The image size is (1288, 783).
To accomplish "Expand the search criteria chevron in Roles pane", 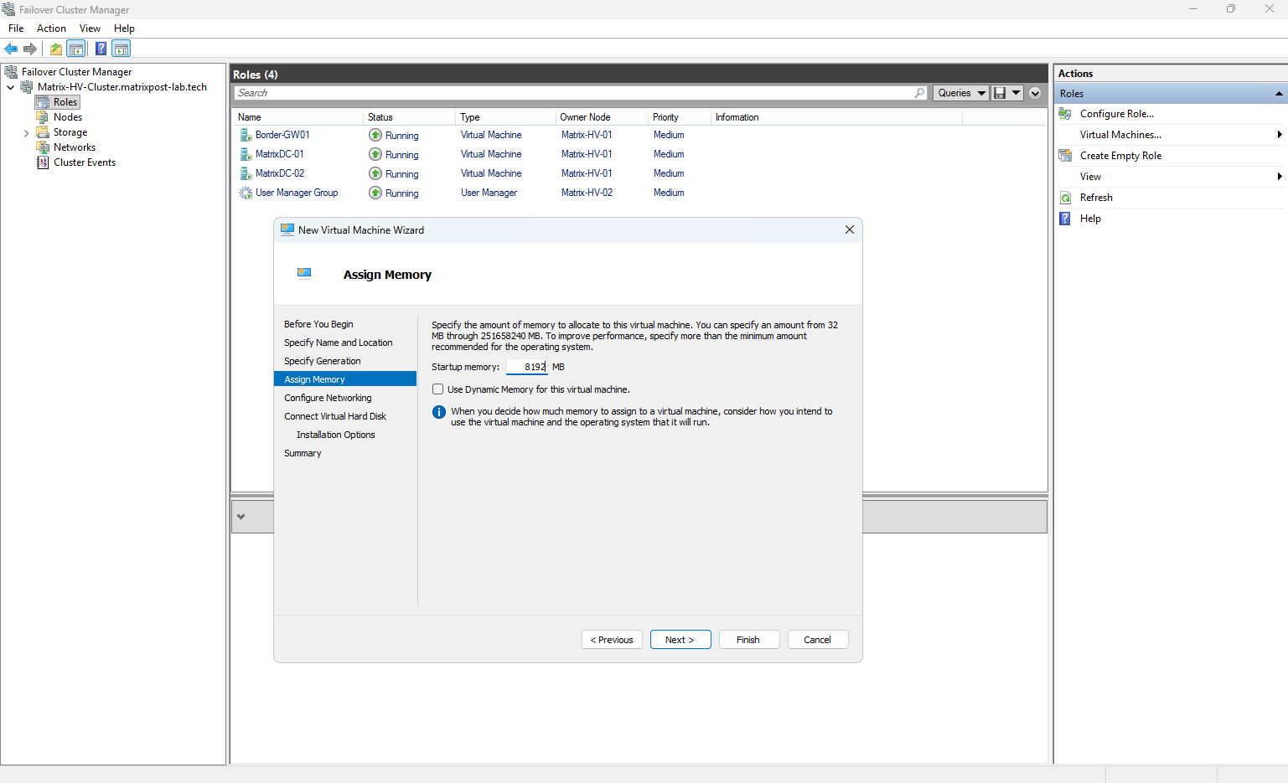I will pyautogui.click(x=1035, y=93).
